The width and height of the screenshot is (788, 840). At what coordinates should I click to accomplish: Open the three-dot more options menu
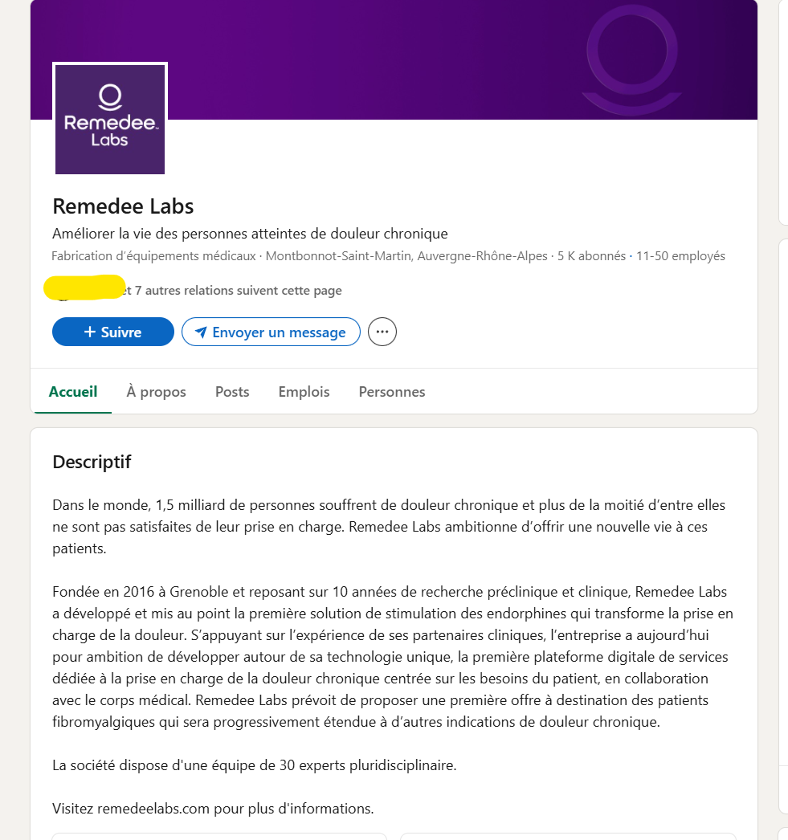coord(382,332)
